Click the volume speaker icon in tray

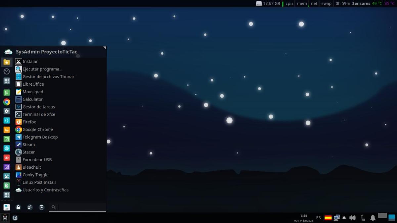tap(352, 218)
